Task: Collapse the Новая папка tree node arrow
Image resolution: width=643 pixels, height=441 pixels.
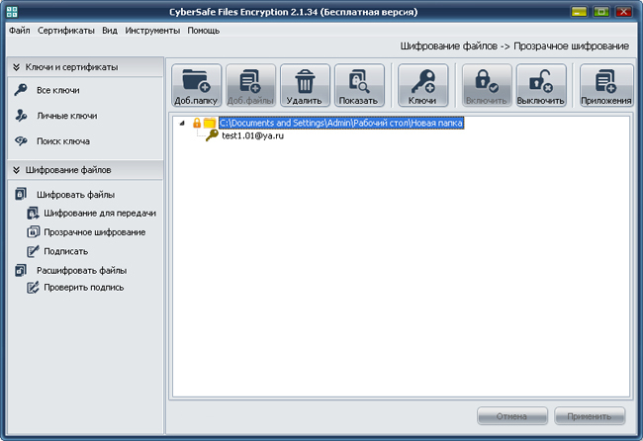Action: coord(182,123)
